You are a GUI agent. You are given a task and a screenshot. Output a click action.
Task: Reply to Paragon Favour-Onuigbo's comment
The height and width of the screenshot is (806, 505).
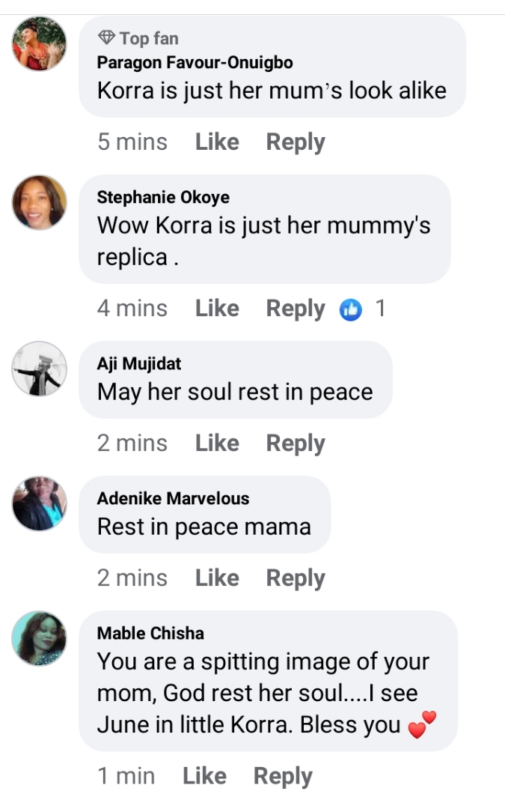296,142
